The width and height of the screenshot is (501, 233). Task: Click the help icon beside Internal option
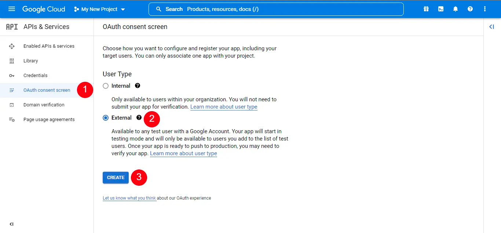pos(137,85)
